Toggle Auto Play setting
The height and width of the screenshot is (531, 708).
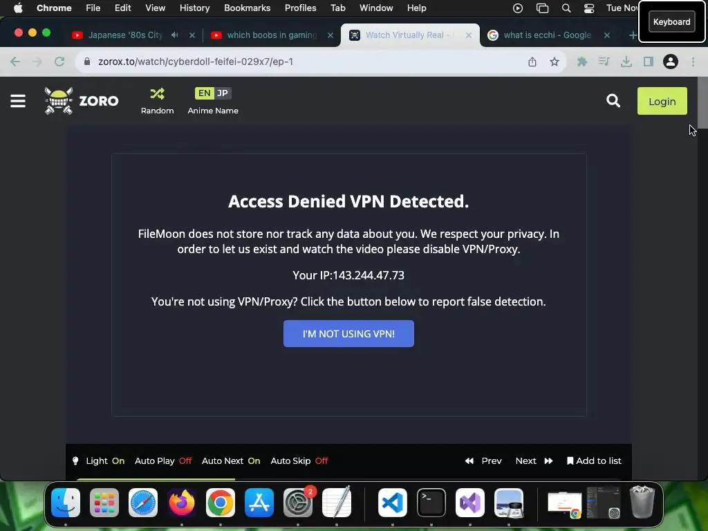[163, 461]
